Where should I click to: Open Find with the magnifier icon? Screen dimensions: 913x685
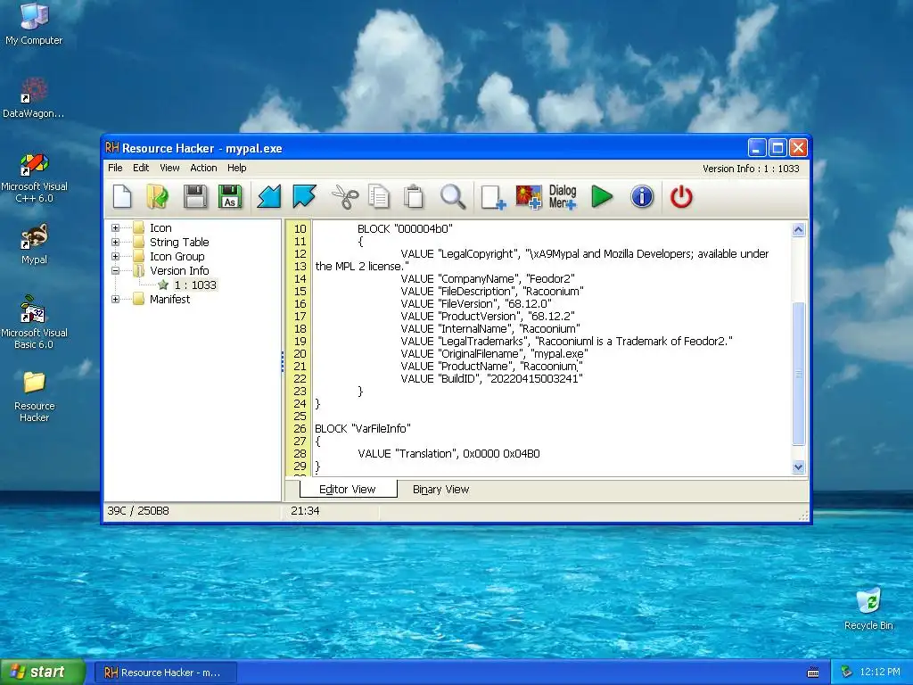pos(452,197)
